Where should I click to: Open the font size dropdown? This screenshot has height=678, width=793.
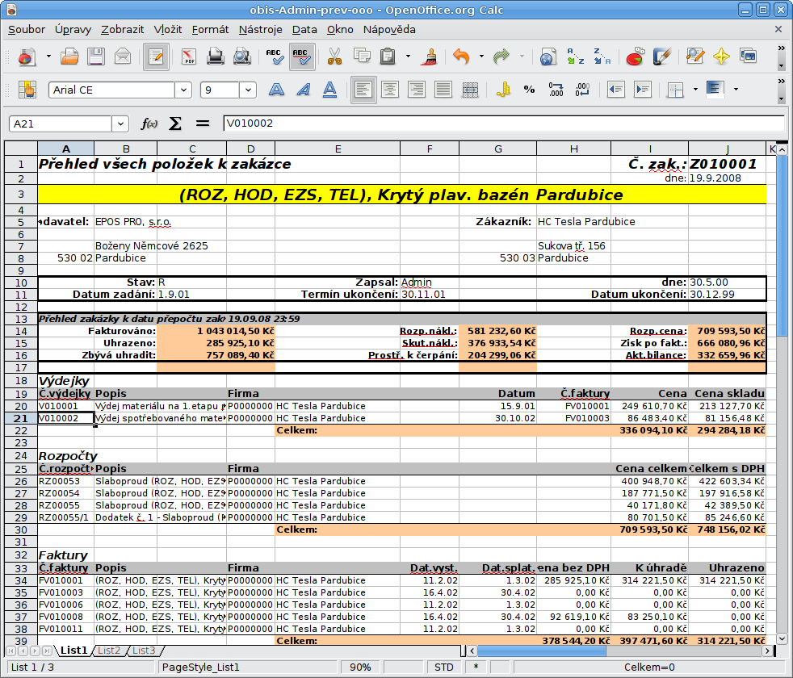[249, 90]
